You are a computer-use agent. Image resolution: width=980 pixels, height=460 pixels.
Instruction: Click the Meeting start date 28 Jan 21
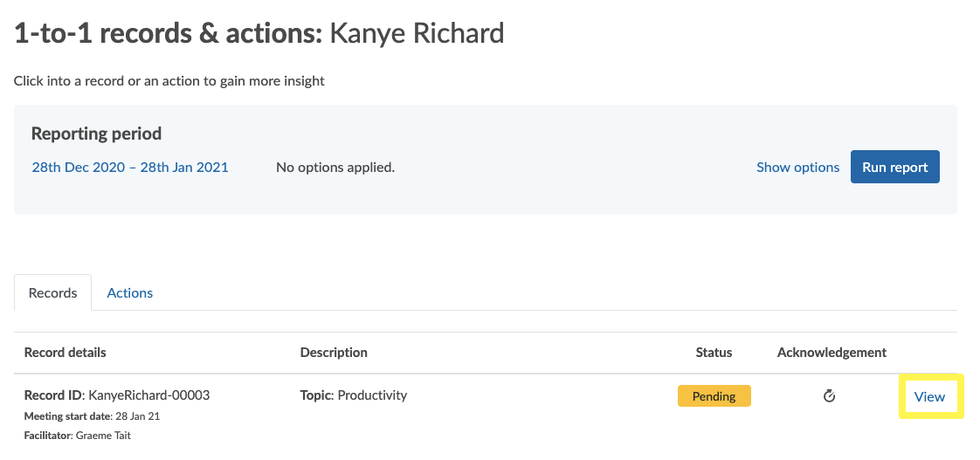click(92, 416)
